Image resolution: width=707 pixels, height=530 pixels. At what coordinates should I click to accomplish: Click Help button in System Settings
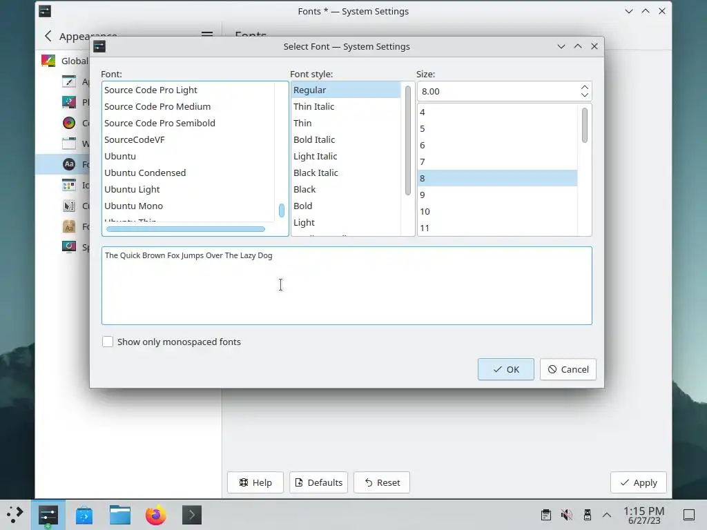(x=255, y=482)
